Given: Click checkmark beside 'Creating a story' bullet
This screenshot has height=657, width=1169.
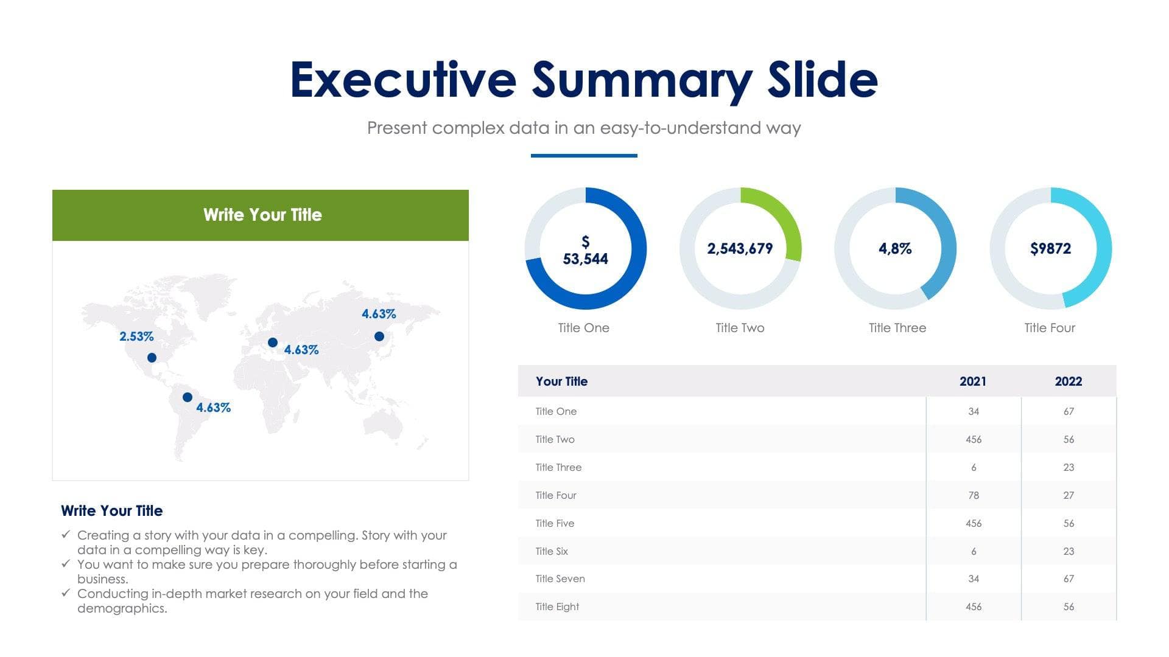Looking at the screenshot, I should [x=66, y=535].
